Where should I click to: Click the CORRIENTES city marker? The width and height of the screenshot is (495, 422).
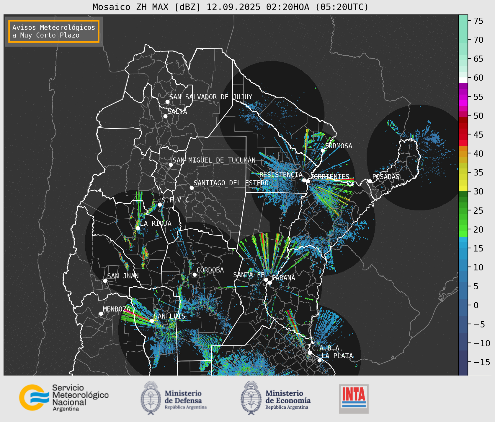[308, 181]
